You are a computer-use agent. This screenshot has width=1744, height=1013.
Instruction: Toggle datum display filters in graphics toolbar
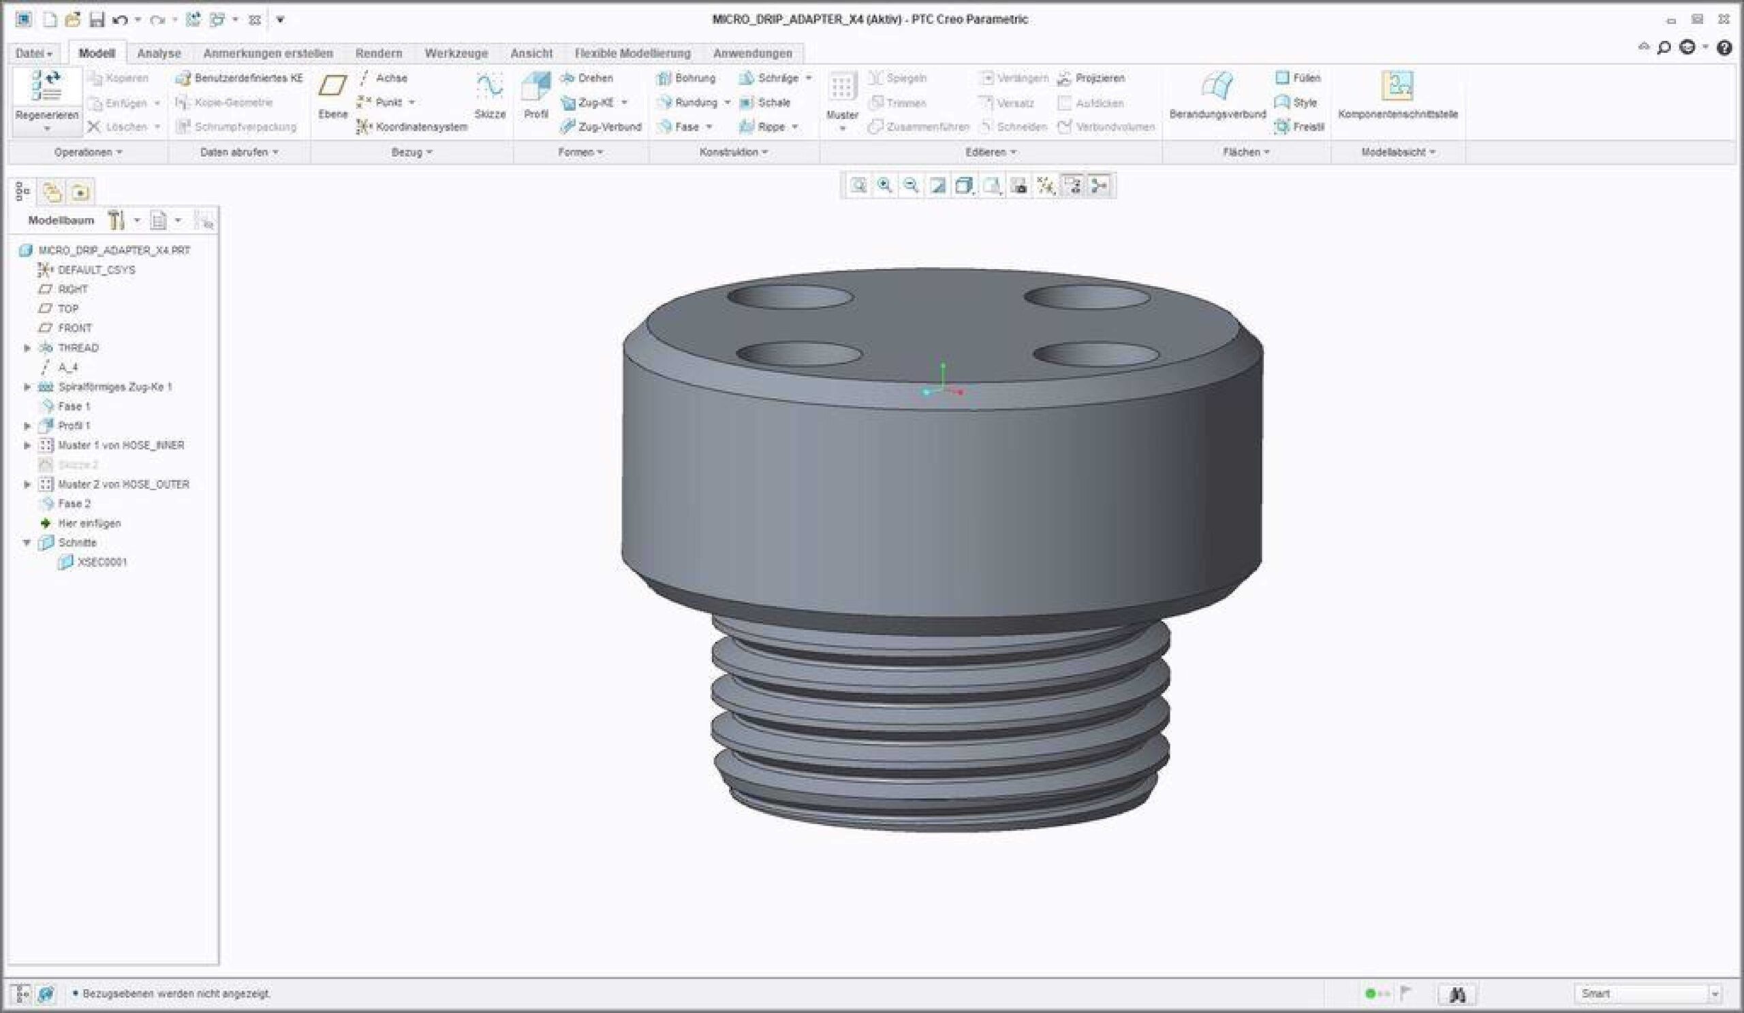(1045, 185)
